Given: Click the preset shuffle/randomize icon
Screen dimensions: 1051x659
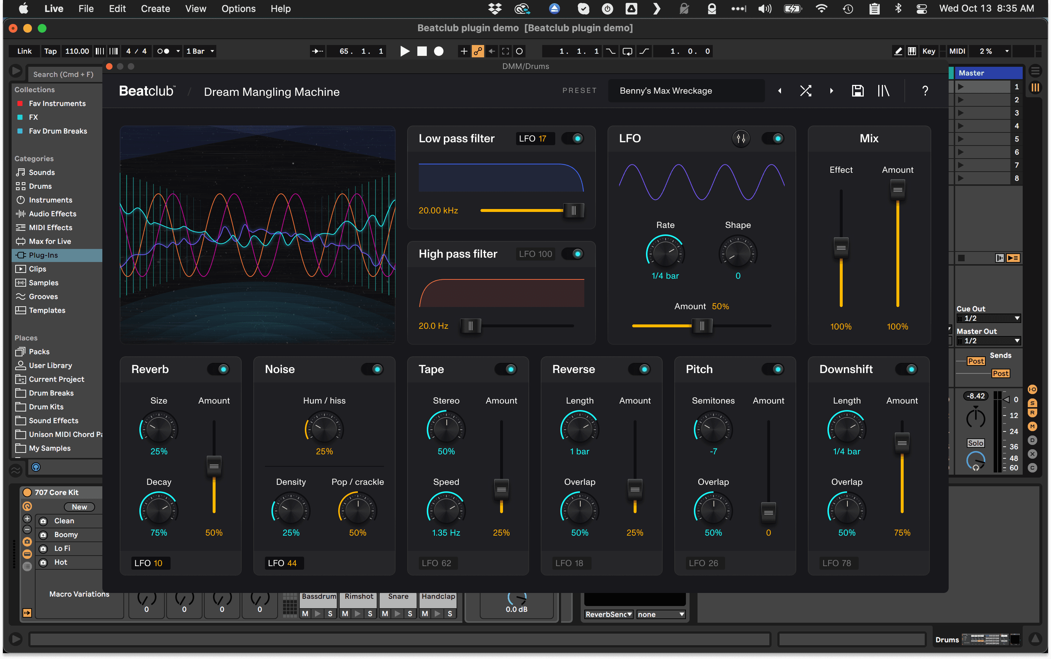Looking at the screenshot, I should [805, 91].
